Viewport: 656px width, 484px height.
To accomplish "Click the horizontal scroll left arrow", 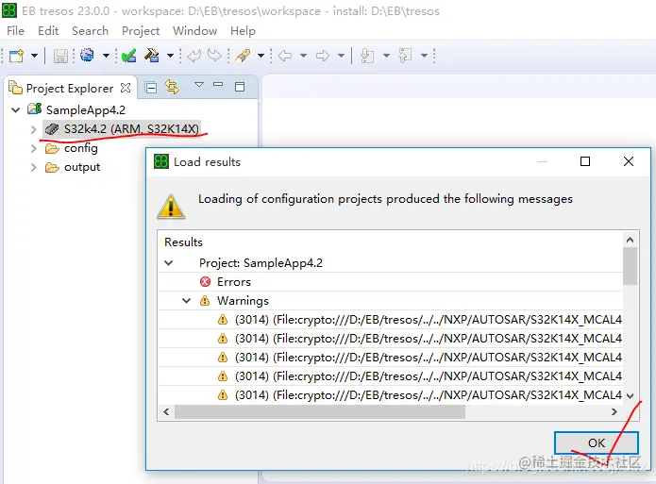I will [166, 412].
